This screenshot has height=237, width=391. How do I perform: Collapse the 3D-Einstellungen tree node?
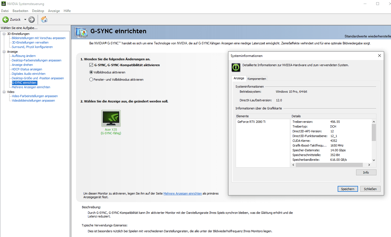[x=4, y=34]
